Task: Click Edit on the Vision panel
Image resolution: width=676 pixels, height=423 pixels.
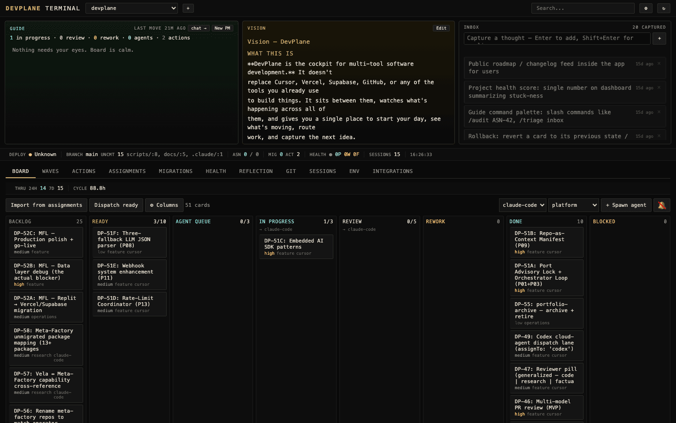Action: tap(441, 28)
